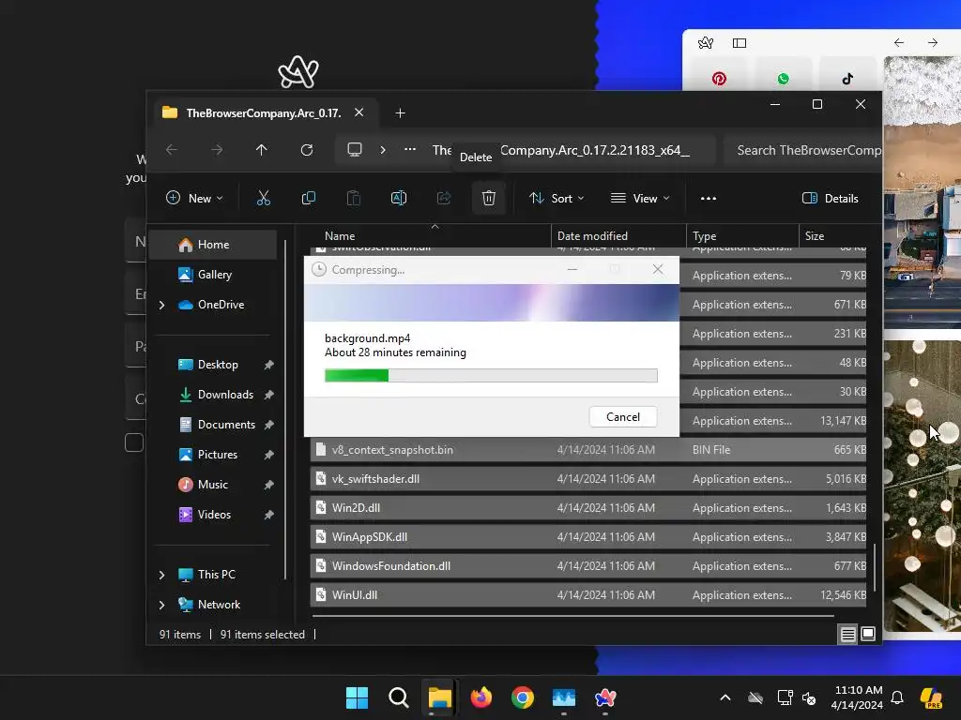Click the address bar path chevron
This screenshot has width=961, height=720.
coord(383,150)
